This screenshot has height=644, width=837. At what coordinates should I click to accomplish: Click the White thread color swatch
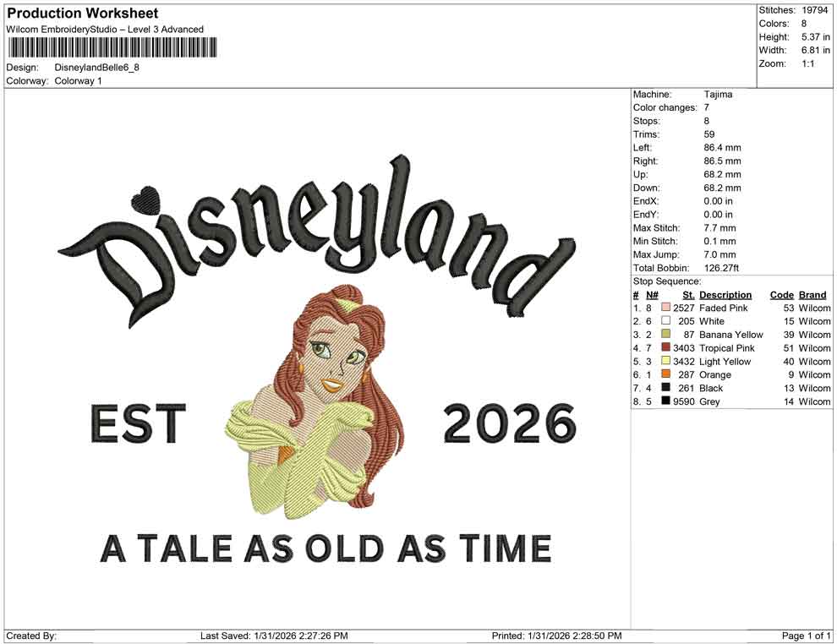point(665,320)
